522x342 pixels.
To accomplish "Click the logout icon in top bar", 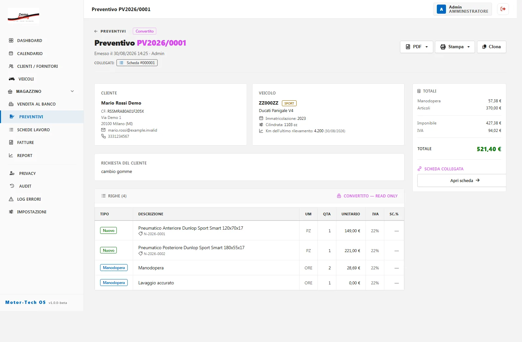I will coord(503,9).
